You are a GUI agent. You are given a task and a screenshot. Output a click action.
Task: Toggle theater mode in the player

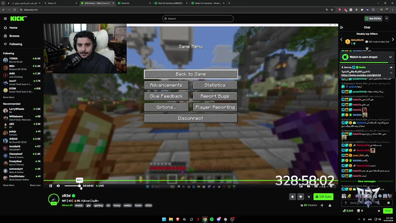(316, 186)
